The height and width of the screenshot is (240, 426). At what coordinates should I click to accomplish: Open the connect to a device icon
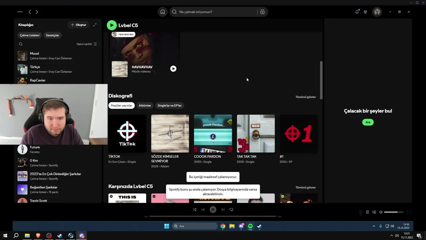[374, 212]
